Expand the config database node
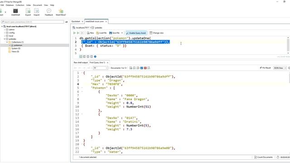This screenshot has height=163, width=290. [x=5, y=33]
